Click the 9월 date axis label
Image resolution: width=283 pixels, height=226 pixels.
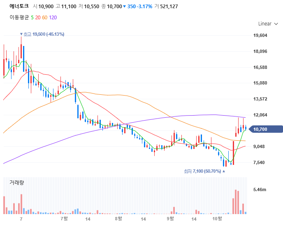point(170,219)
